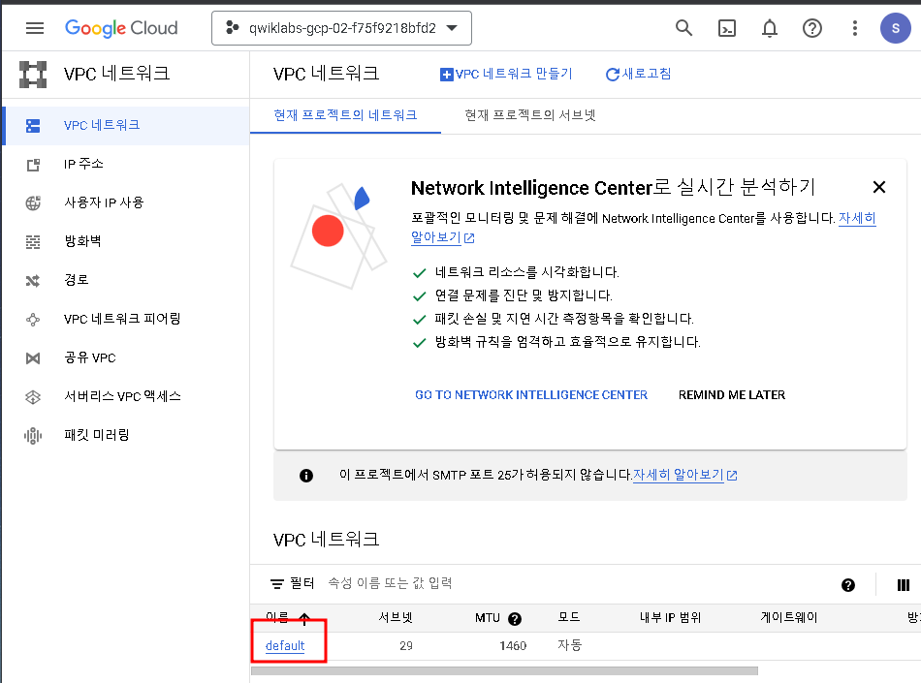Open VPC 네트워크 피어링 in the sidebar
Screen dimensions: 921x683
(126, 319)
